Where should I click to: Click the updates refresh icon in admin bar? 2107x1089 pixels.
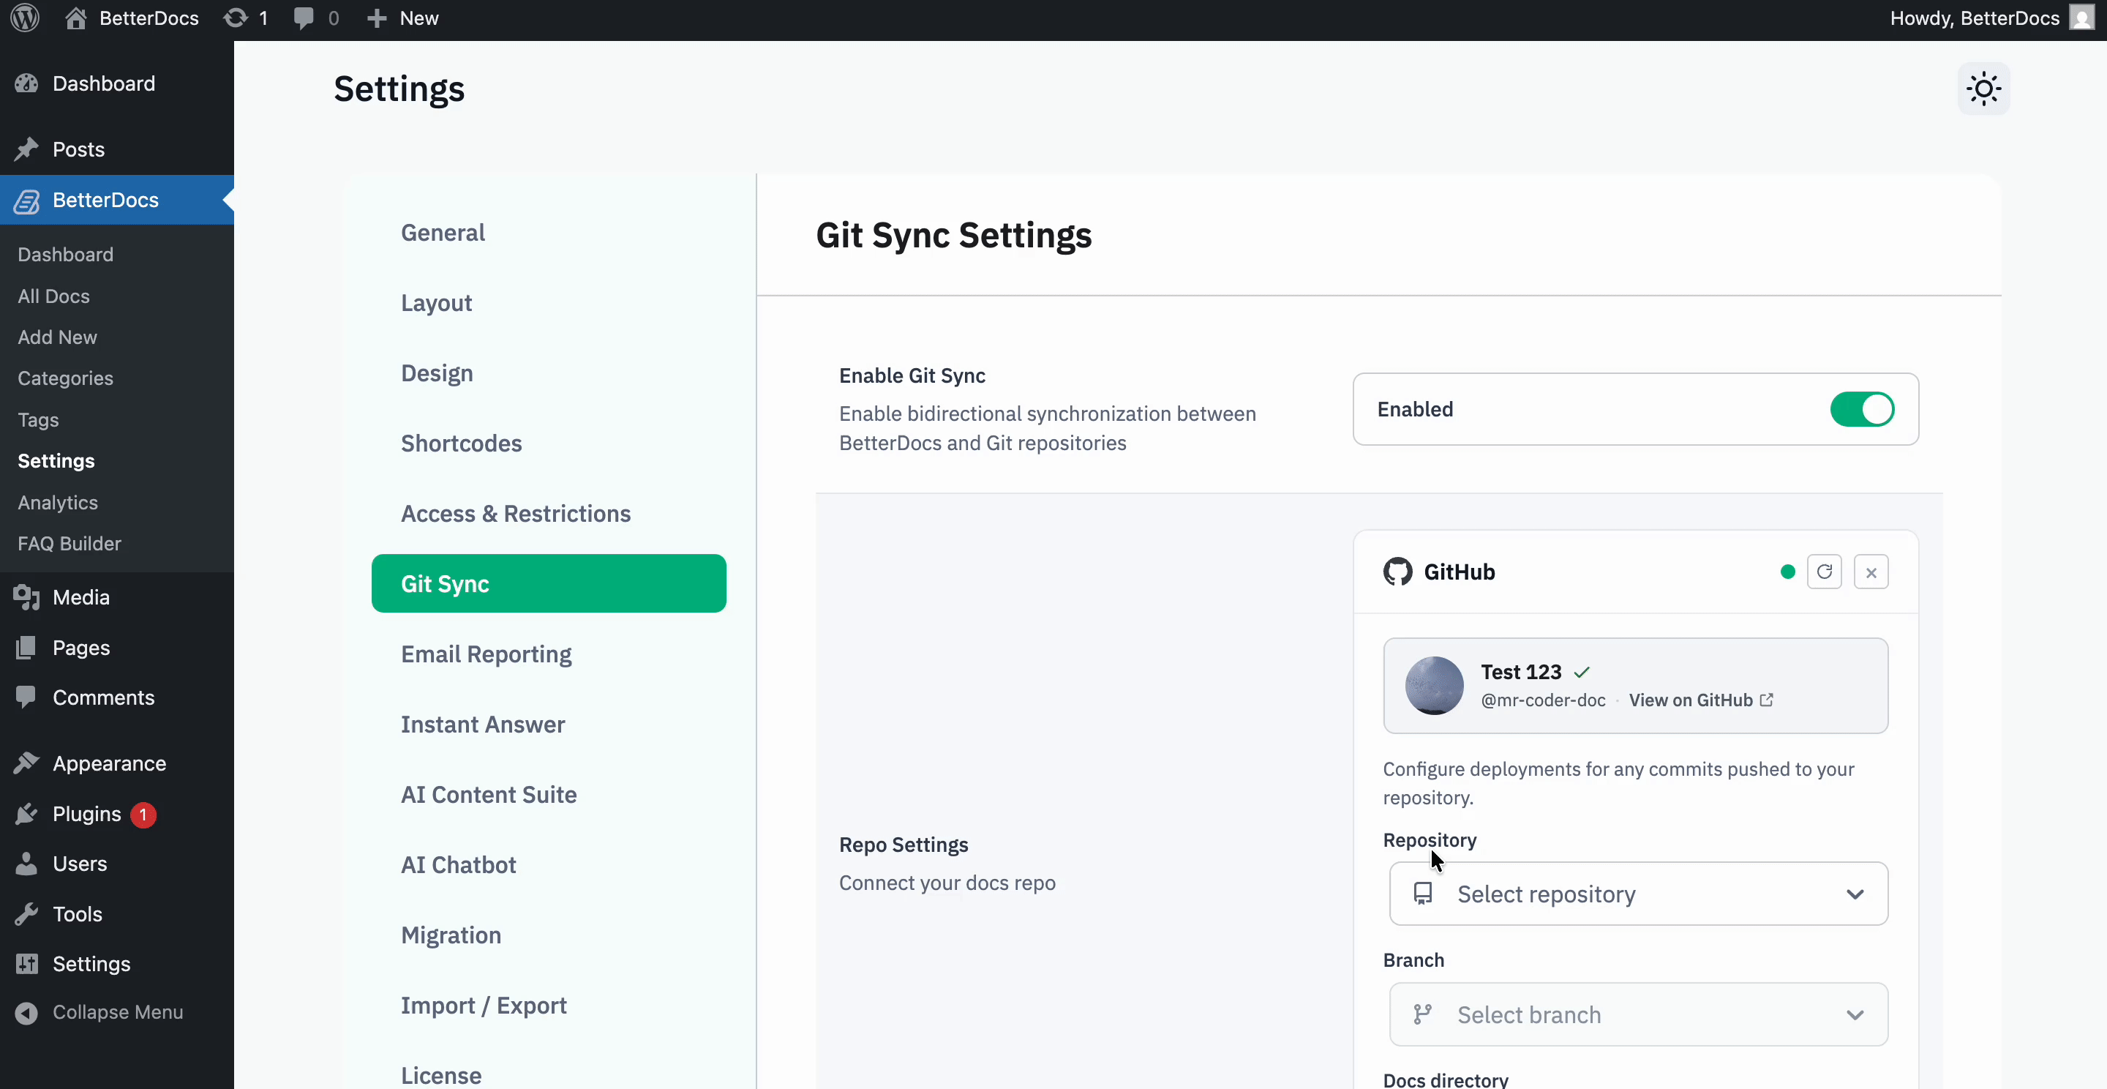pos(236,18)
